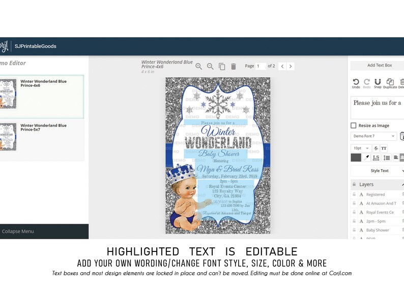Toggle lock on At Amazon And T layer
Viewport: 404px width, 288px height.
[x=354, y=203]
